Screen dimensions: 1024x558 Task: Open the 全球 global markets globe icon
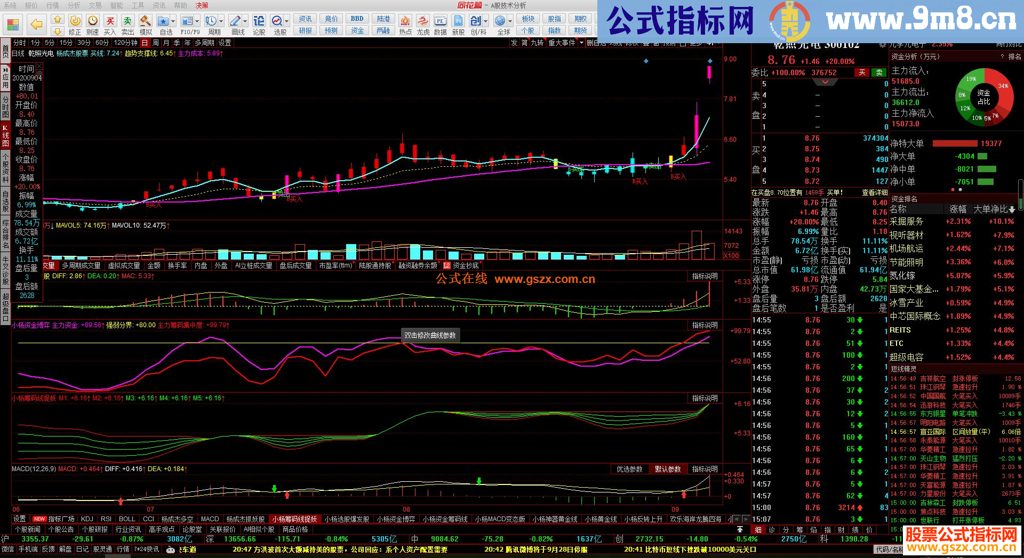click(x=502, y=21)
